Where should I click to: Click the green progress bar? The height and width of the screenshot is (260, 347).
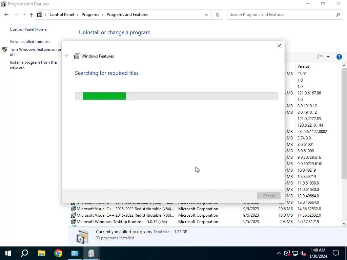(x=104, y=96)
